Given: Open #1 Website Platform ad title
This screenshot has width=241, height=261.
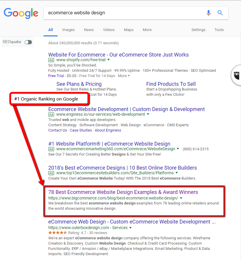Looking at the screenshot, I should tap(109, 144).
